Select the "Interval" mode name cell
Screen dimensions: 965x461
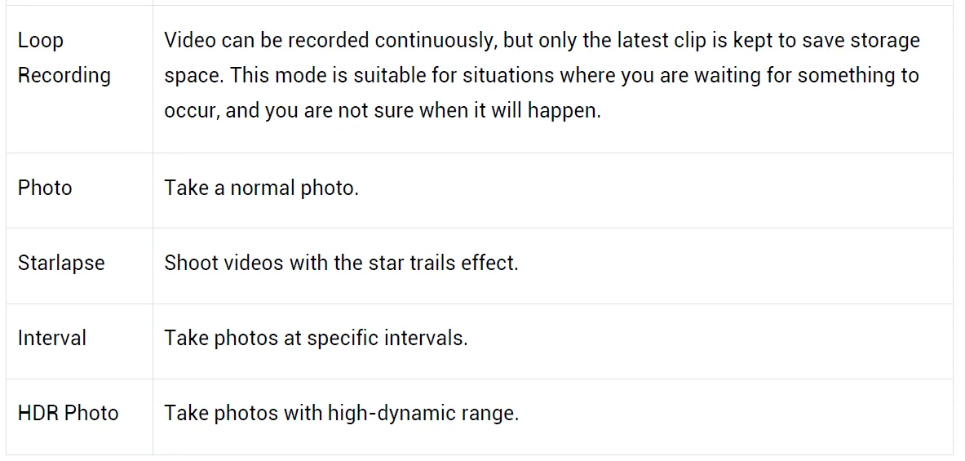pos(52,338)
